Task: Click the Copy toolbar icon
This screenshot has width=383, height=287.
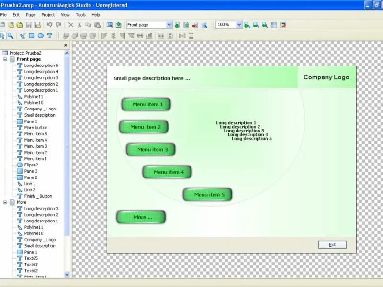Action: 88,25
